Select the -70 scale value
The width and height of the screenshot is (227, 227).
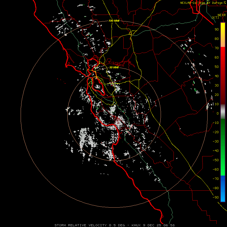click(x=216, y=179)
